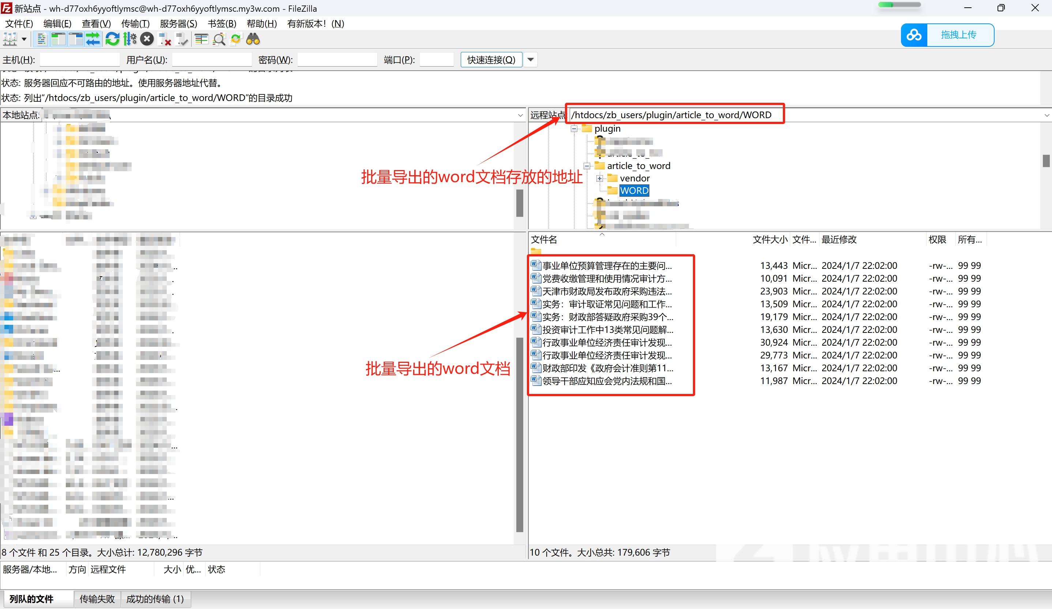1052x609 pixels.
Task: Switch to the 传输失败 tab
Action: pyautogui.click(x=97, y=598)
